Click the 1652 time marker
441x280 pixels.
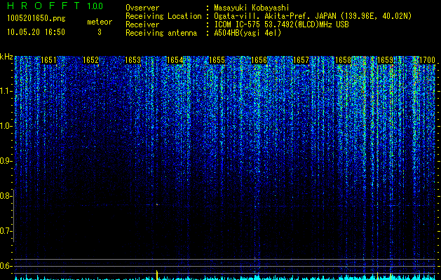click(90, 60)
